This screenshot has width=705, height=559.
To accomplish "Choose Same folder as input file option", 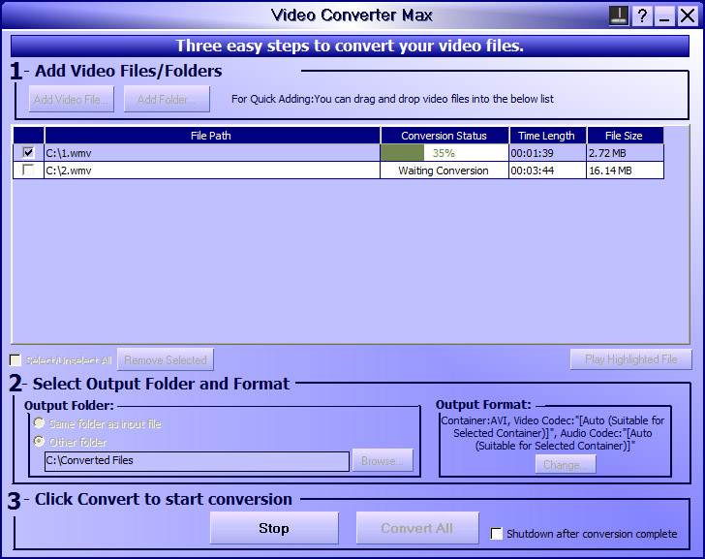I will (x=39, y=423).
